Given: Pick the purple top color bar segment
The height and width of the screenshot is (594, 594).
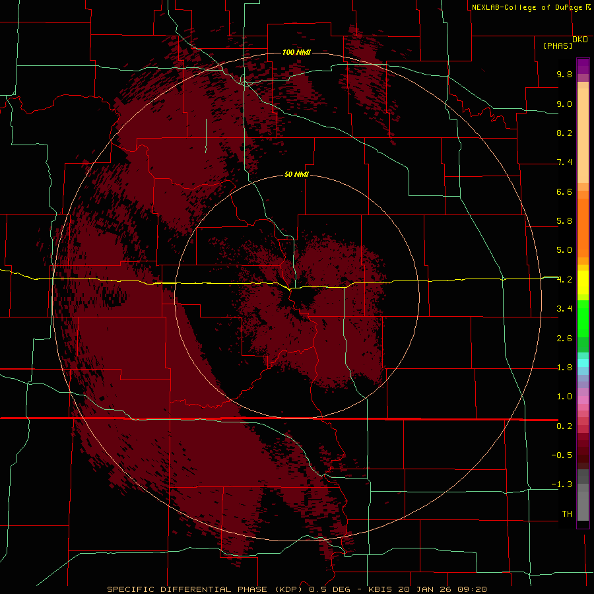Looking at the screenshot, I should [x=583, y=66].
